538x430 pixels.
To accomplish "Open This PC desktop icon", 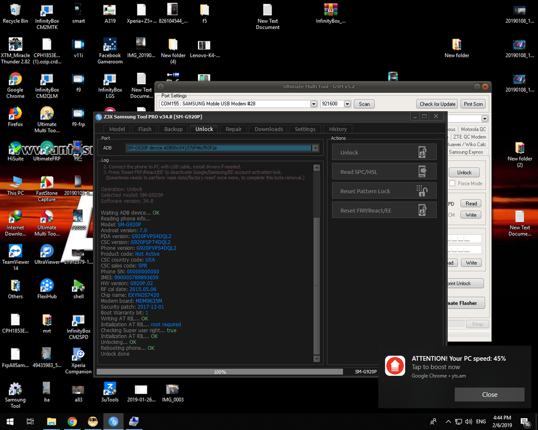I will pos(15,186).
